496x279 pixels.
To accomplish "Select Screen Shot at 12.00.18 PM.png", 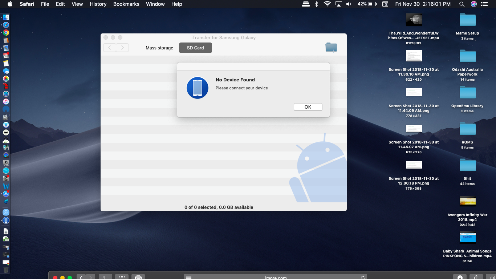I will tap(414, 165).
